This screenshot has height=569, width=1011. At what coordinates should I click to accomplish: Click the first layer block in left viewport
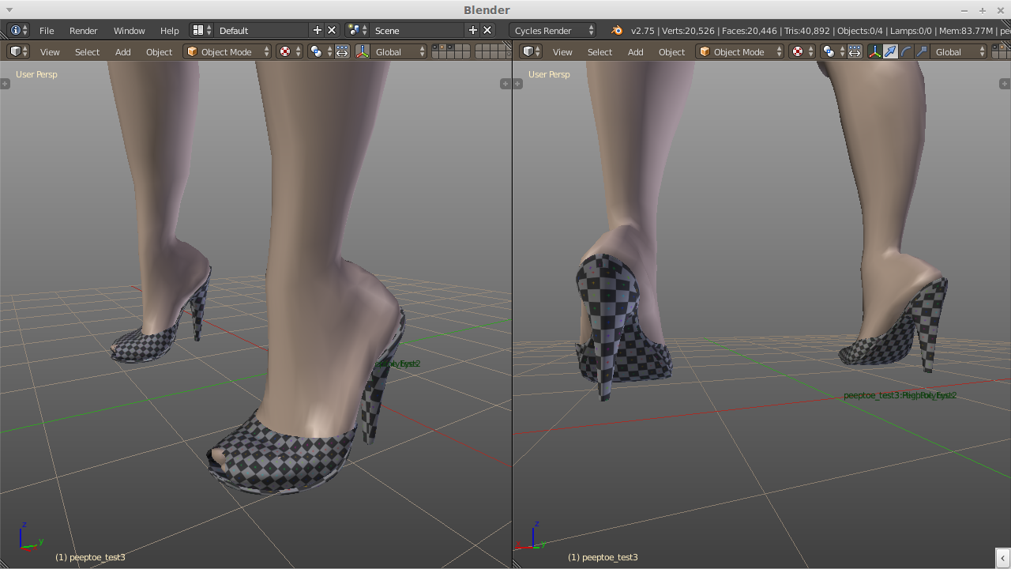click(x=452, y=51)
